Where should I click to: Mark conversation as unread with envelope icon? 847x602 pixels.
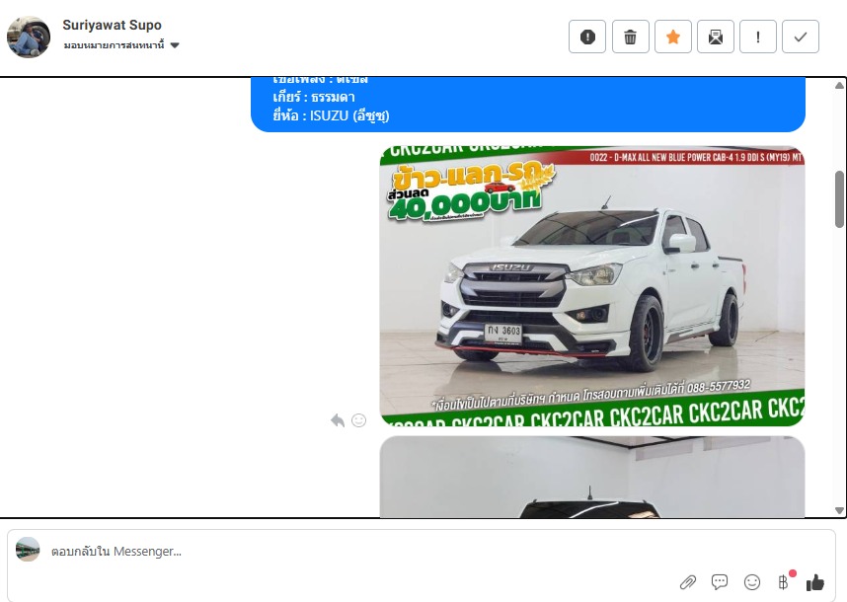click(x=715, y=37)
